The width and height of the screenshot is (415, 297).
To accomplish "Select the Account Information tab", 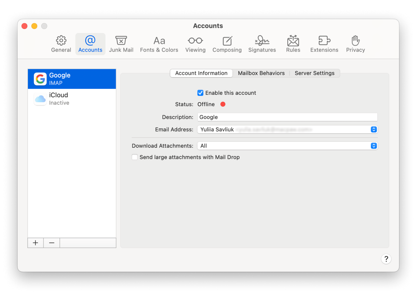I will tap(201, 73).
